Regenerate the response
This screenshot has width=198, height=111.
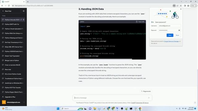pyautogui.click(x=146, y=91)
